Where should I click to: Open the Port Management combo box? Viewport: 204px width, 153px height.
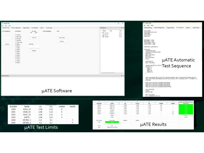point(7,38)
